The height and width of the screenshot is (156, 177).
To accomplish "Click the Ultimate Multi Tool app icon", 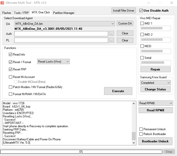I will 2,3.
